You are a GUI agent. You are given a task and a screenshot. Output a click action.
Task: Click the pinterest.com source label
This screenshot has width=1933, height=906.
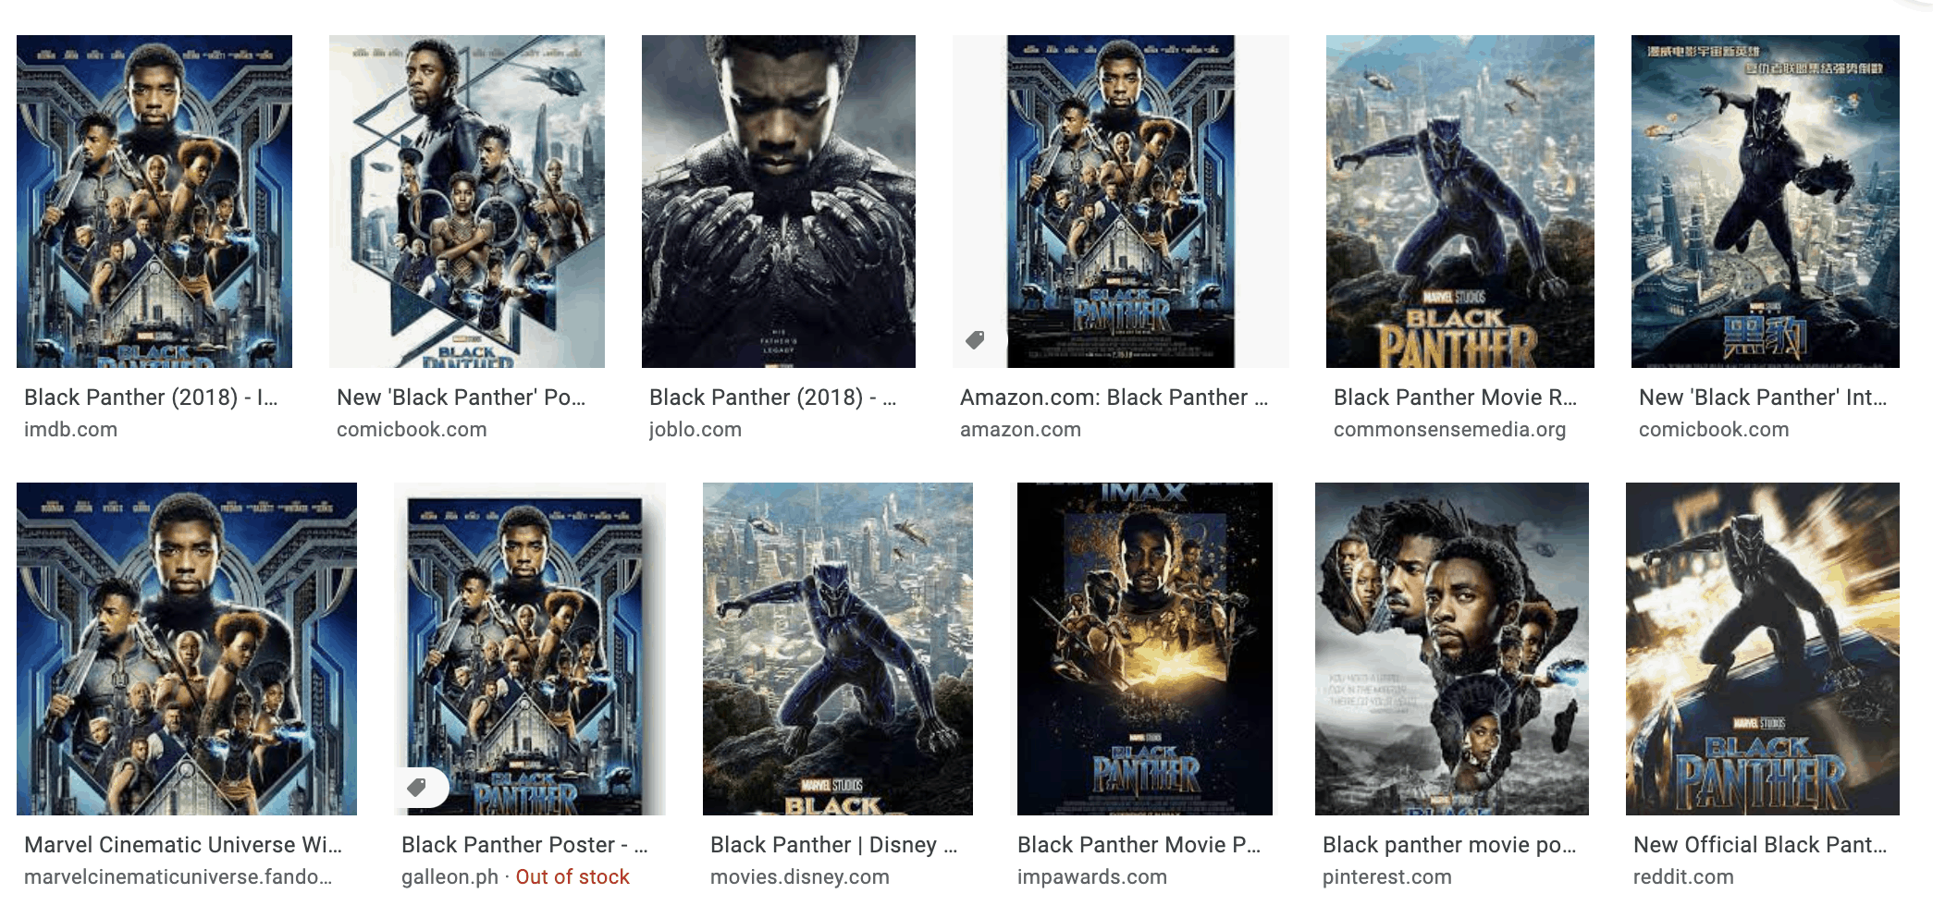click(x=1386, y=877)
